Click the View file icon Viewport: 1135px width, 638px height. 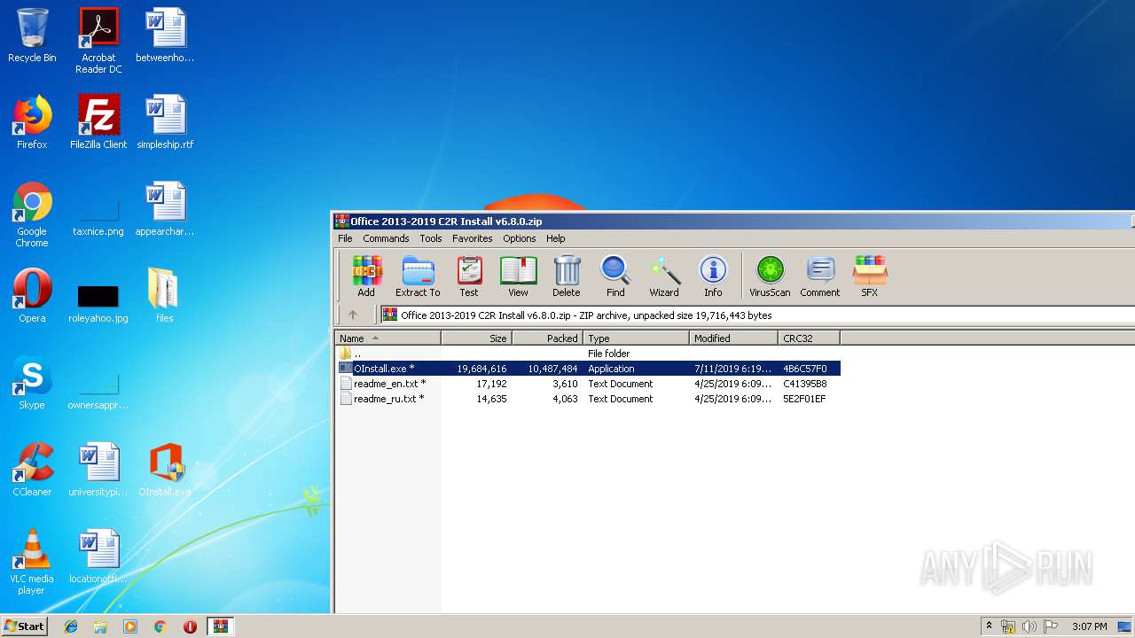click(518, 276)
